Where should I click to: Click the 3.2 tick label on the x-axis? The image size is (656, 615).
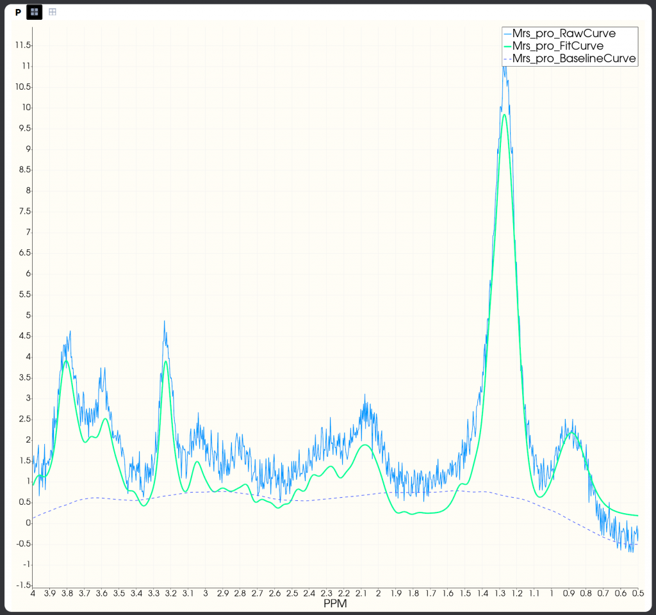coord(171,593)
